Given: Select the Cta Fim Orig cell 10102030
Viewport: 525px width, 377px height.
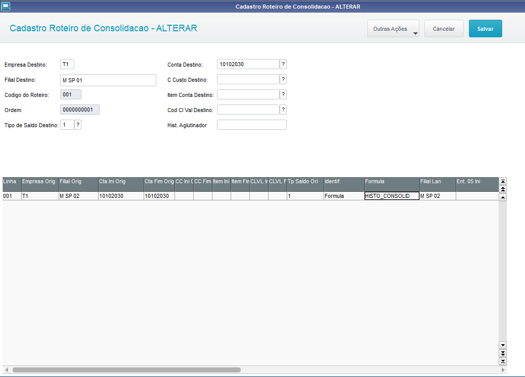Looking at the screenshot, I should pos(159,196).
